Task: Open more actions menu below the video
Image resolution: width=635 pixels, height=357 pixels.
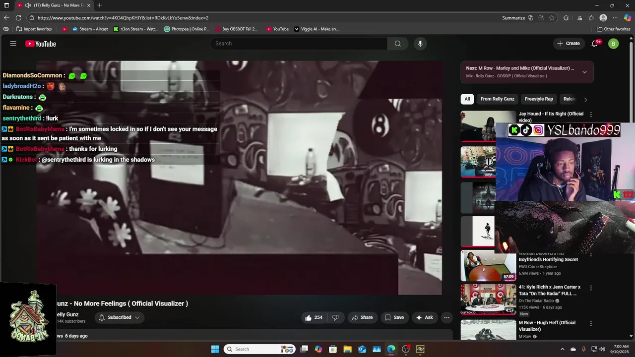Action: [x=446, y=317]
